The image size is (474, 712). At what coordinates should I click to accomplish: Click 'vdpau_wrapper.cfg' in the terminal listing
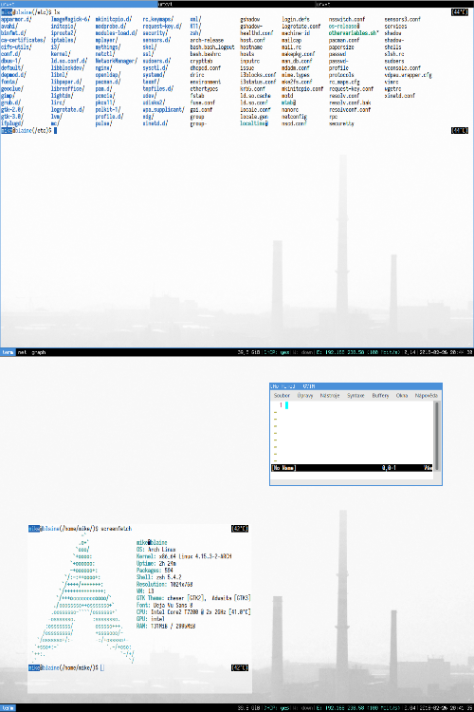point(409,75)
